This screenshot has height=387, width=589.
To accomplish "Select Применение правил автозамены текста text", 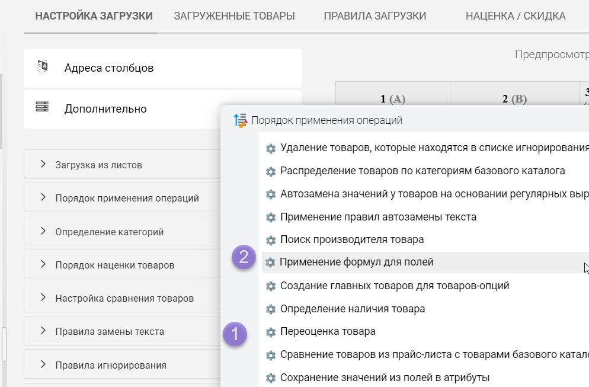I will (378, 217).
